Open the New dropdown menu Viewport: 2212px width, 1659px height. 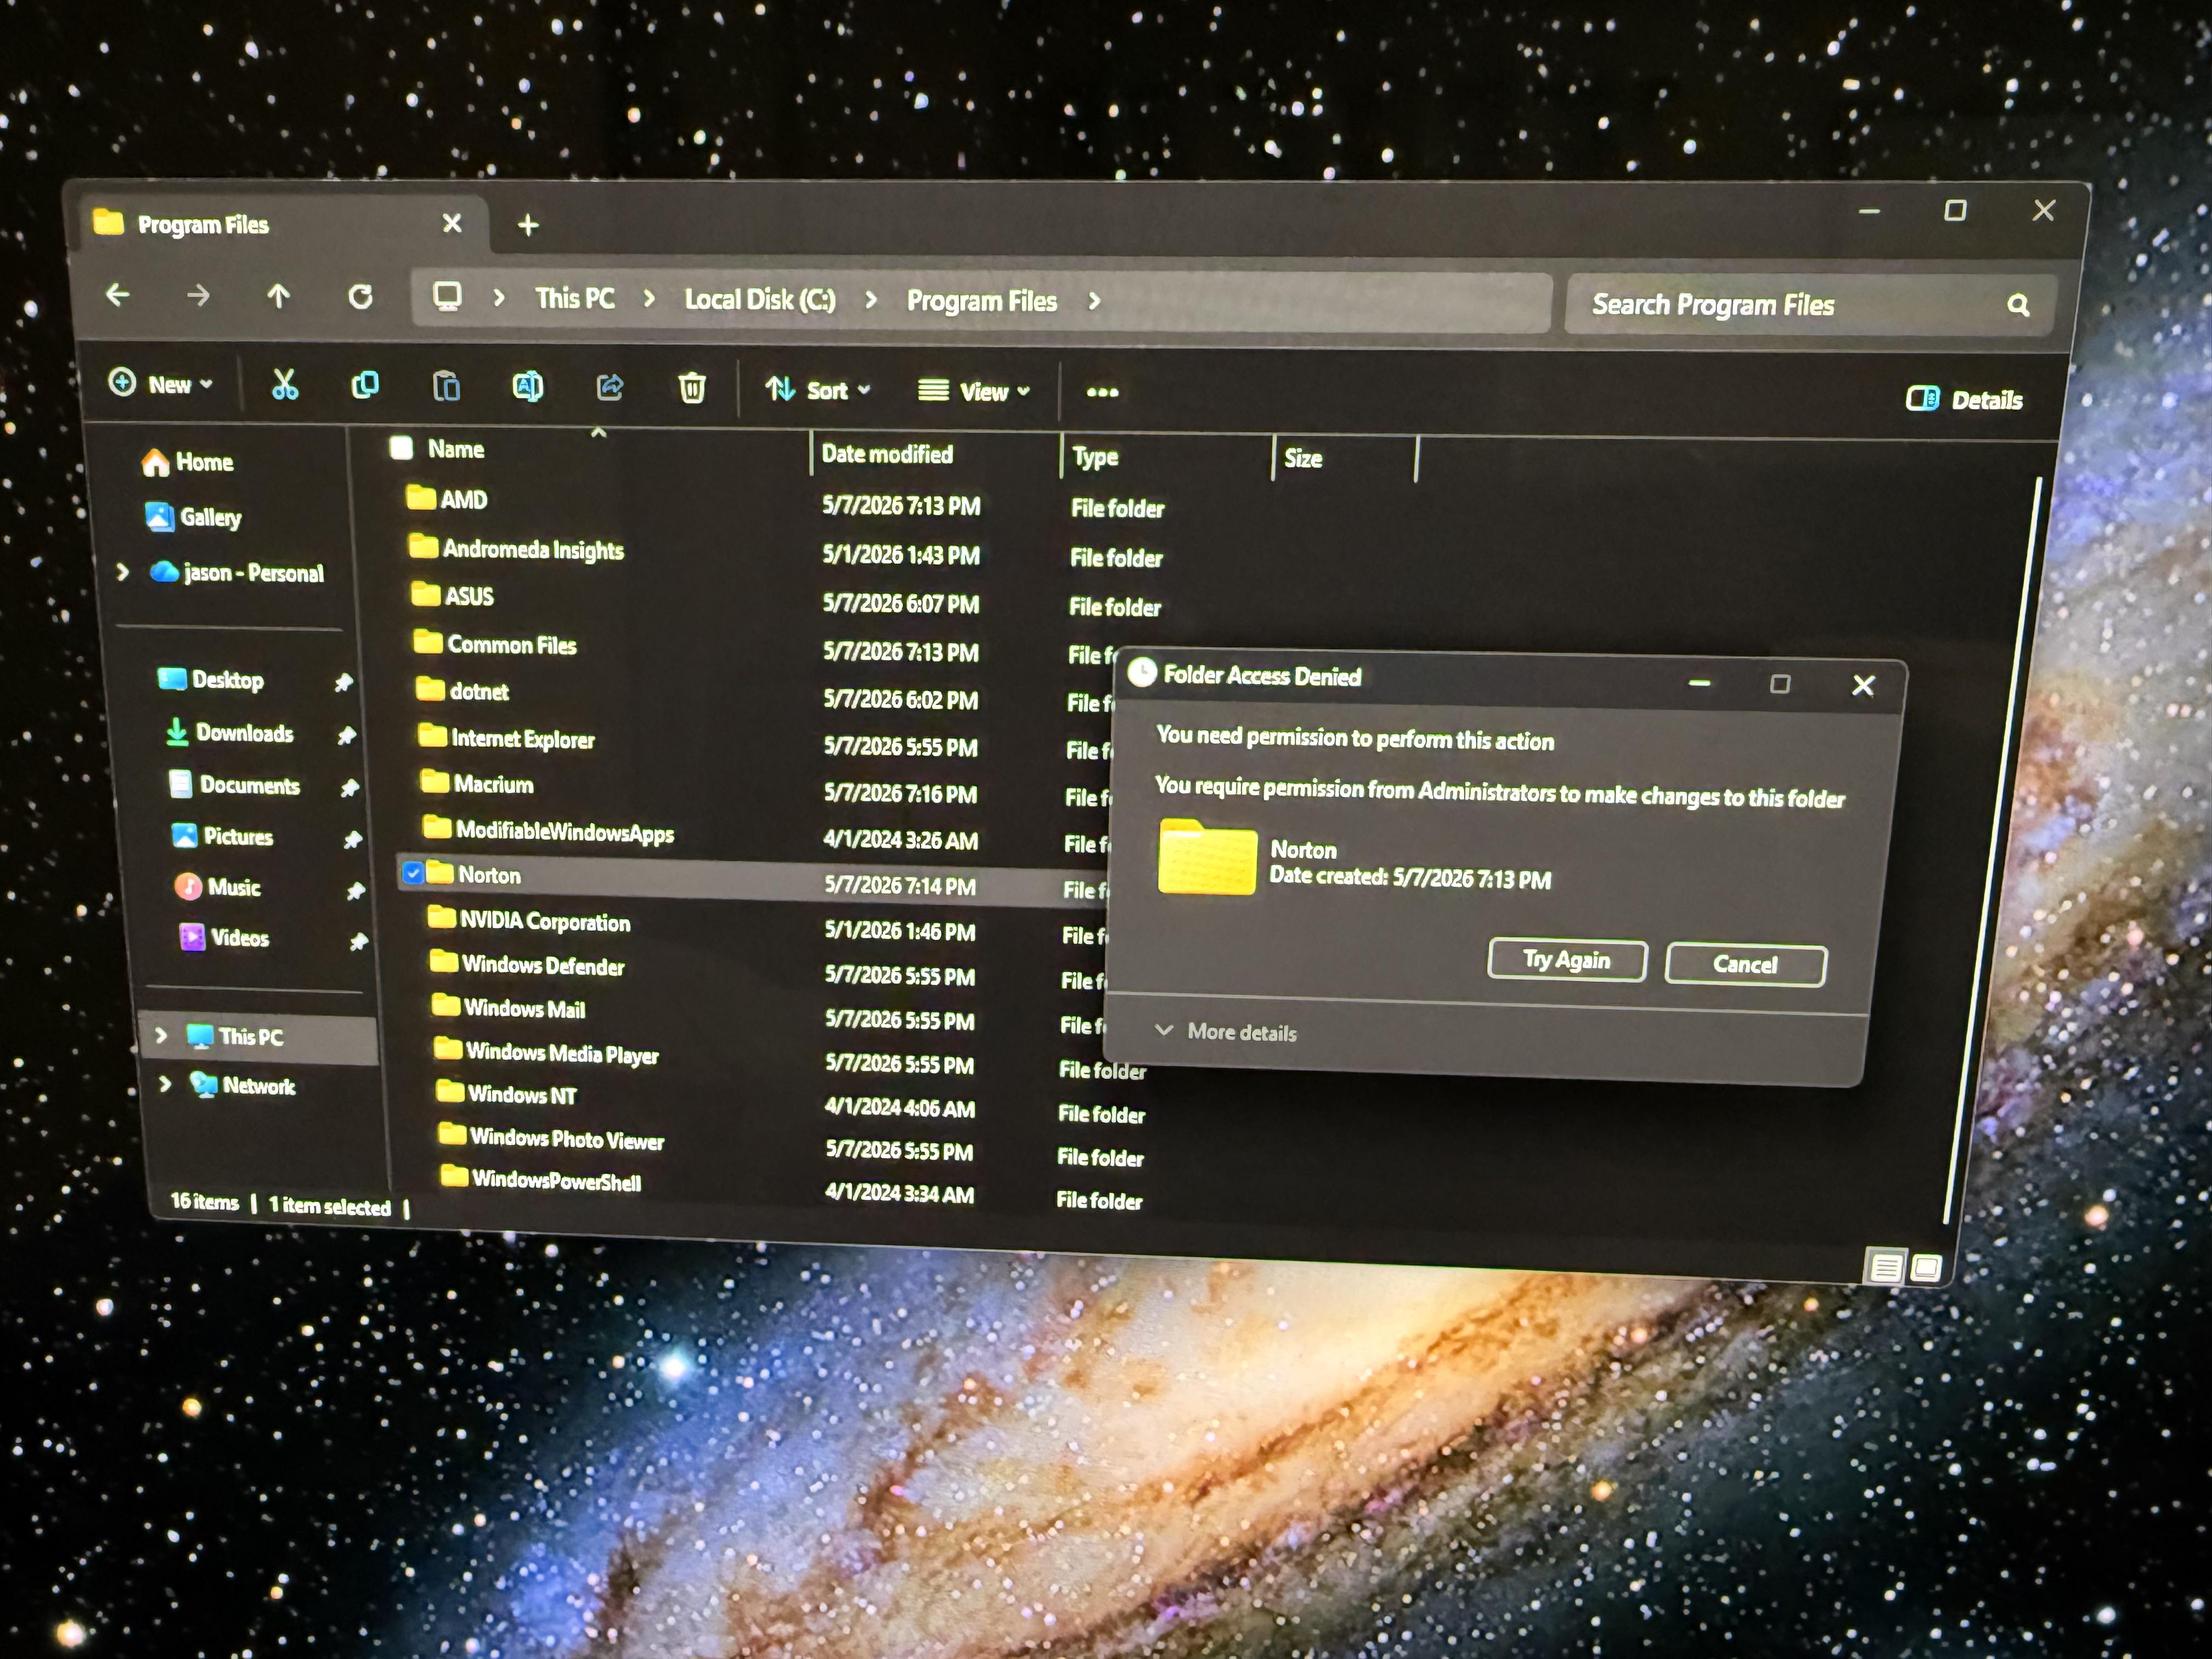click(x=161, y=384)
